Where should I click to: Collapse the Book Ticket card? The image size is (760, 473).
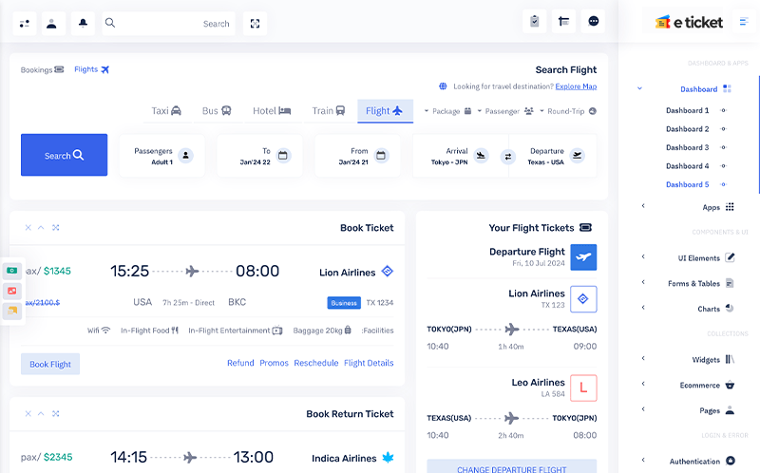click(x=41, y=227)
